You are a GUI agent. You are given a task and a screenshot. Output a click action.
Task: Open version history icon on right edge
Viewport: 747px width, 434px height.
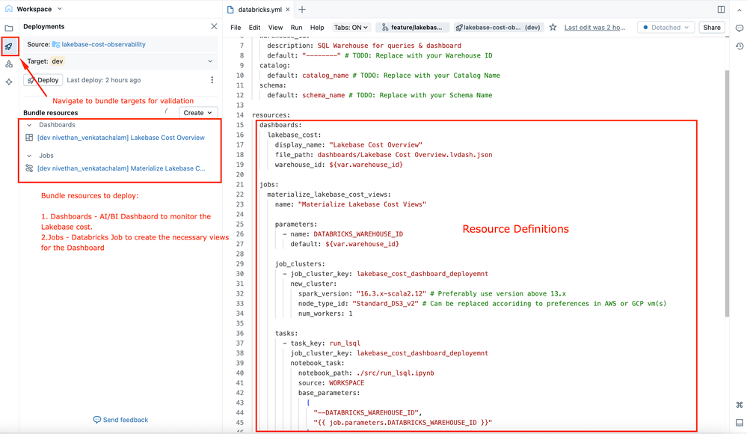pos(739,46)
